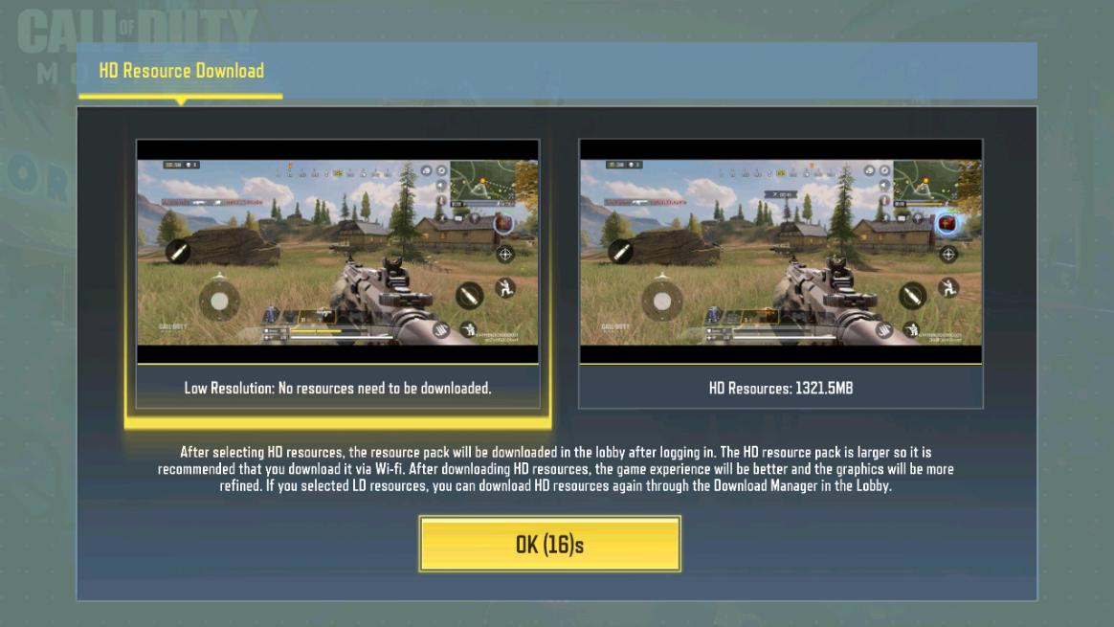The height and width of the screenshot is (627, 1114).
Task: Tap crouch icon in Low Resolution preview
Action: pyautogui.click(x=506, y=288)
